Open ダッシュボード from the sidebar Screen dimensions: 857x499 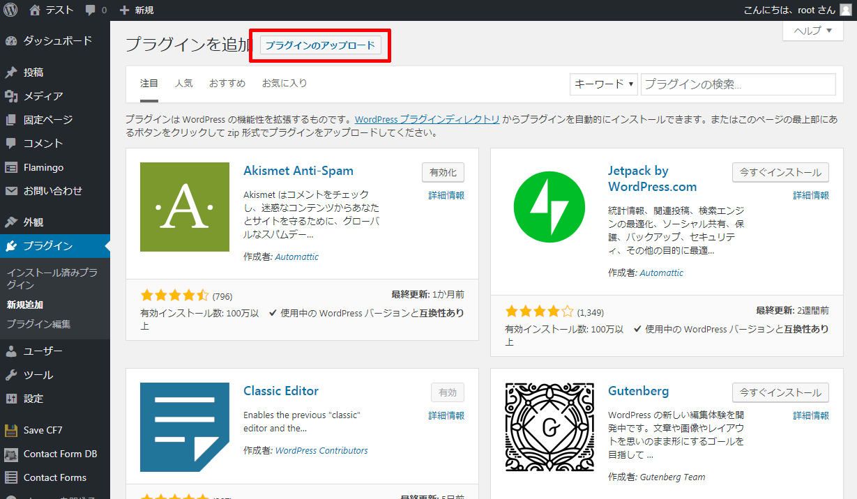[x=57, y=40]
